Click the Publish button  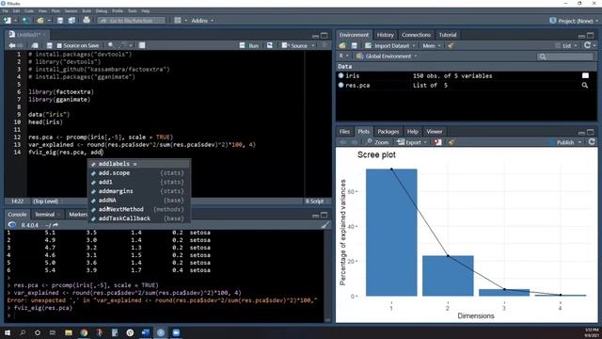[x=562, y=142]
